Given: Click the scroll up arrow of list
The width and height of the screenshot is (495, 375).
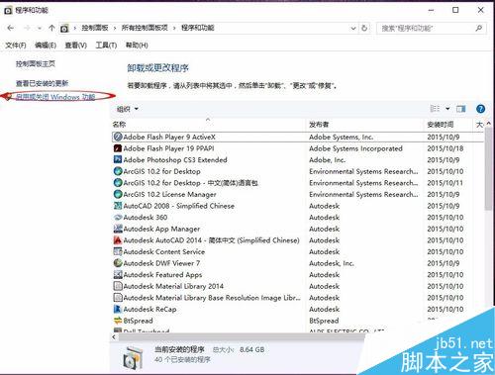Looking at the screenshot, I should pyautogui.click(x=489, y=124).
